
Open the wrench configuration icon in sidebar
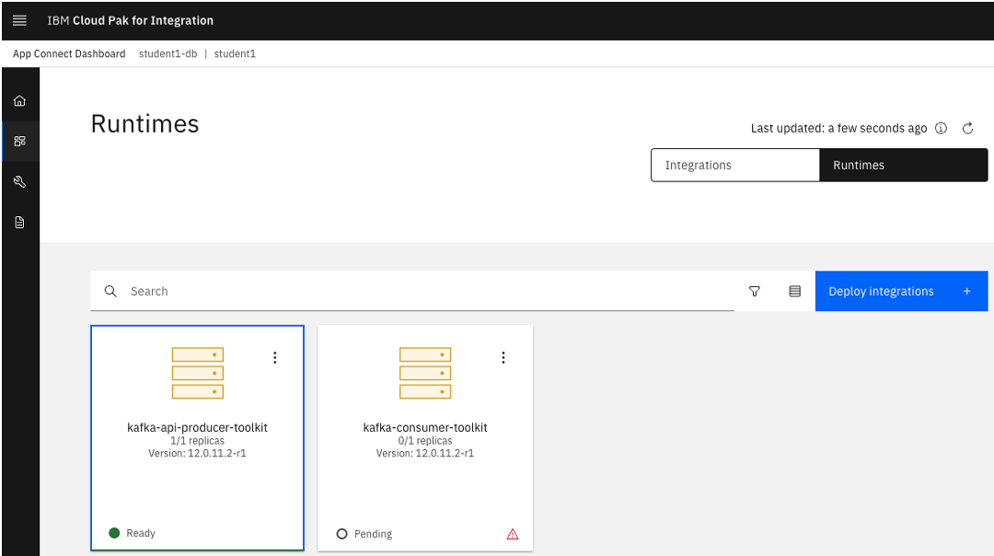pyautogui.click(x=19, y=182)
